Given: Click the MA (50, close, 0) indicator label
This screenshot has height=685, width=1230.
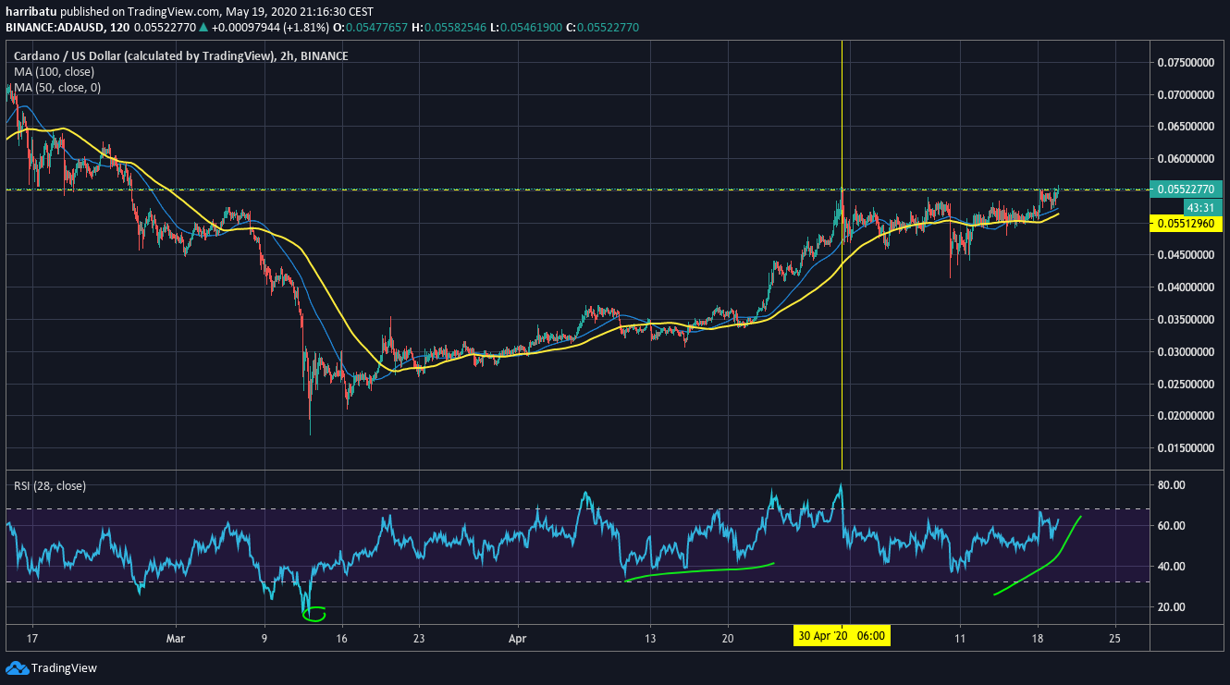Looking at the screenshot, I should click(x=57, y=87).
